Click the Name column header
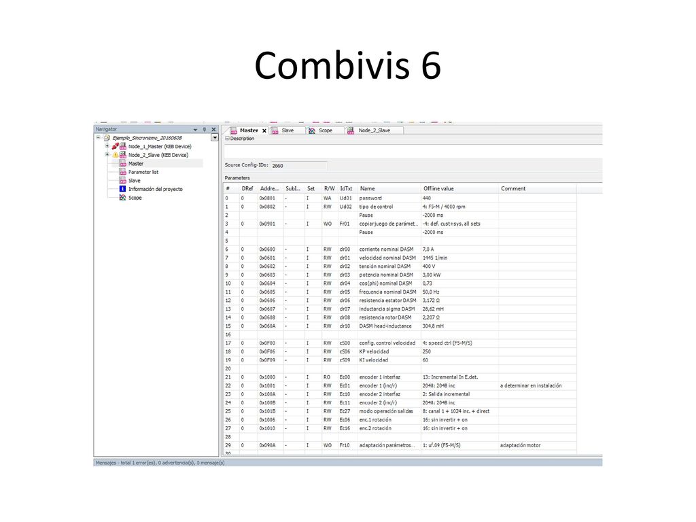The image size is (696, 522). tap(389, 189)
